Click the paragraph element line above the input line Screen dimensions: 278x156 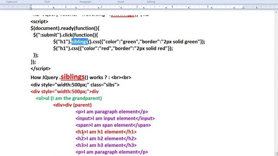point(112,112)
